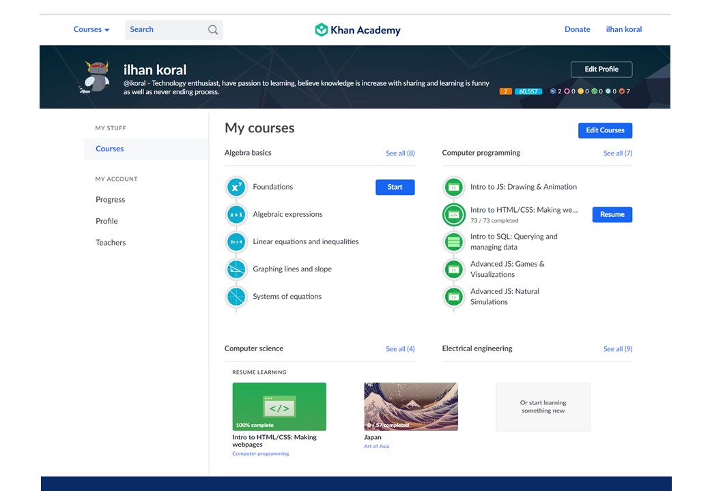Click the search magnifier icon
Screen dimensions: 710x491
click(213, 30)
